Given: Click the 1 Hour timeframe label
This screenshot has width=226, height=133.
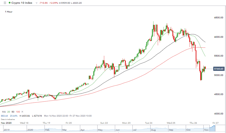Looking at the screenshot, I should (9, 12).
